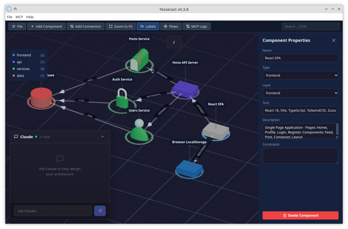Toggle the services category in the legend

click(x=24, y=69)
